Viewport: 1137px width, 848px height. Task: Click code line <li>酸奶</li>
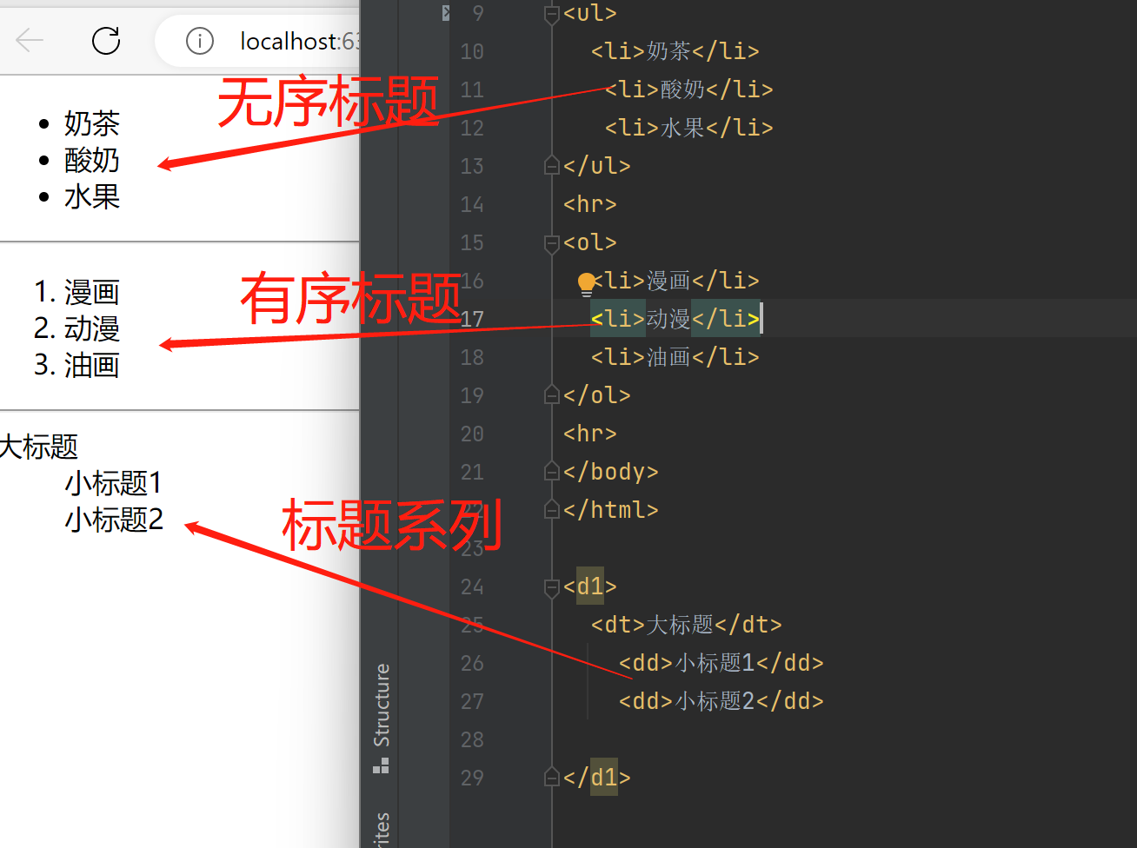(x=689, y=89)
